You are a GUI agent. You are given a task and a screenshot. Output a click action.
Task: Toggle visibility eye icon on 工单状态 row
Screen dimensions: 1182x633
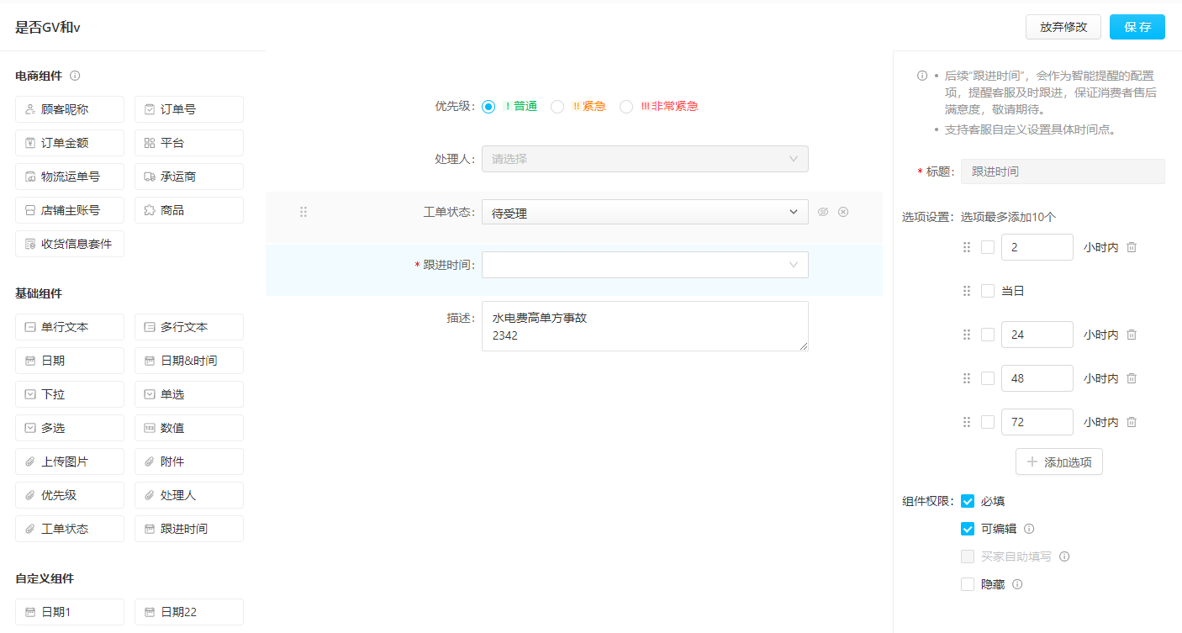pos(823,212)
